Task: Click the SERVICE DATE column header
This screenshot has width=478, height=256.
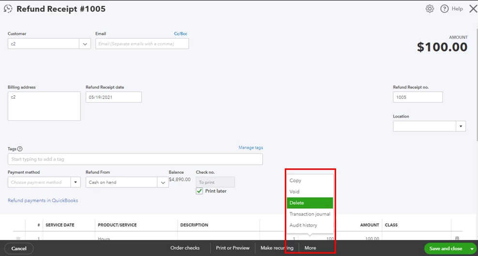Action: (x=60, y=225)
